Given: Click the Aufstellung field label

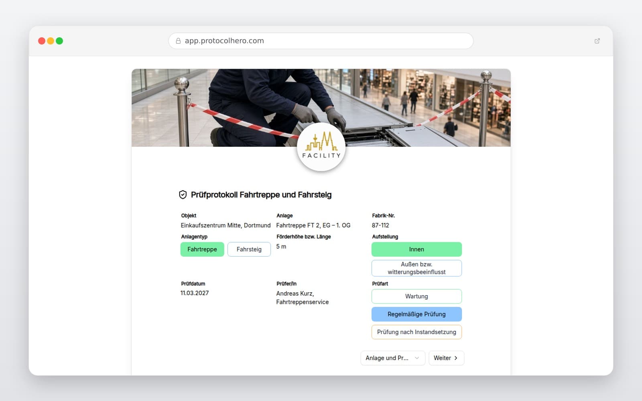Looking at the screenshot, I should (x=385, y=237).
